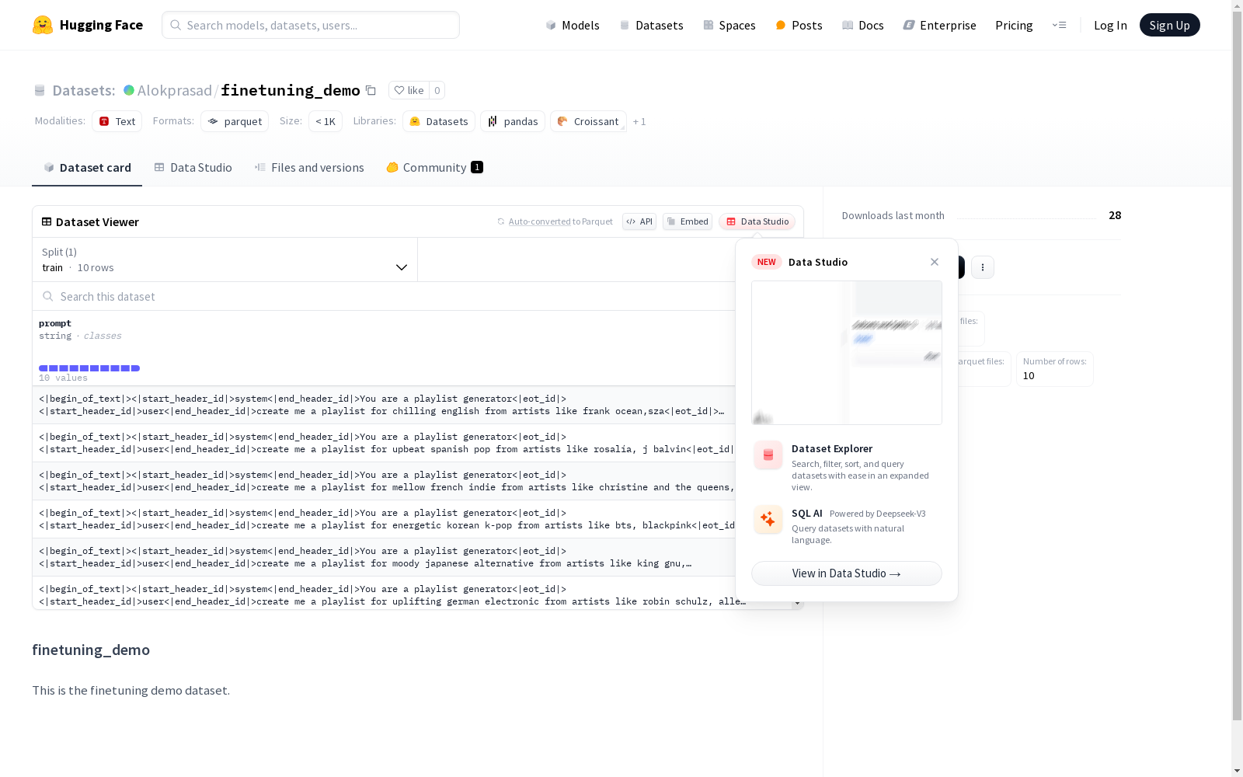Select the row about upbeat spanish pop
Screen dimensions: 1243x777
[x=384, y=443]
